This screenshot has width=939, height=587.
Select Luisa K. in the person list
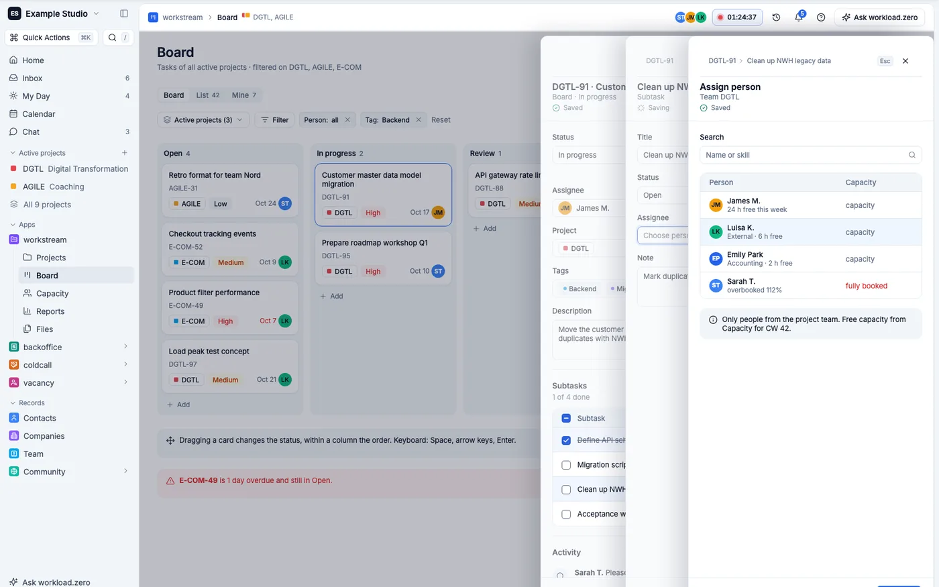(810, 232)
